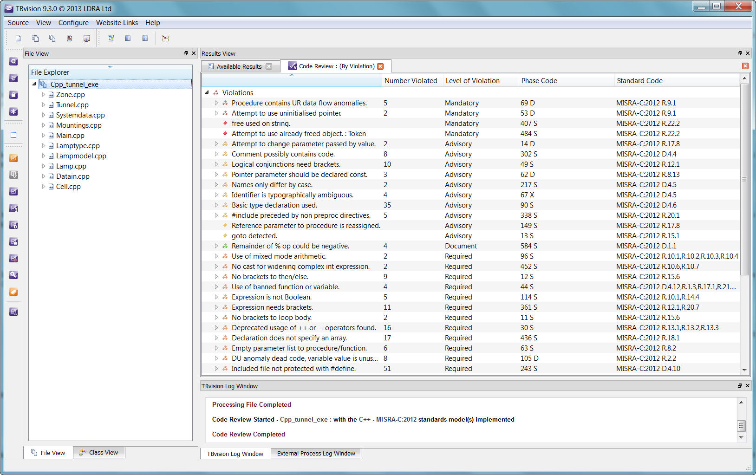The image size is (756, 475).
Task: Click the orange eraser sidebar icon
Action: pos(13,292)
